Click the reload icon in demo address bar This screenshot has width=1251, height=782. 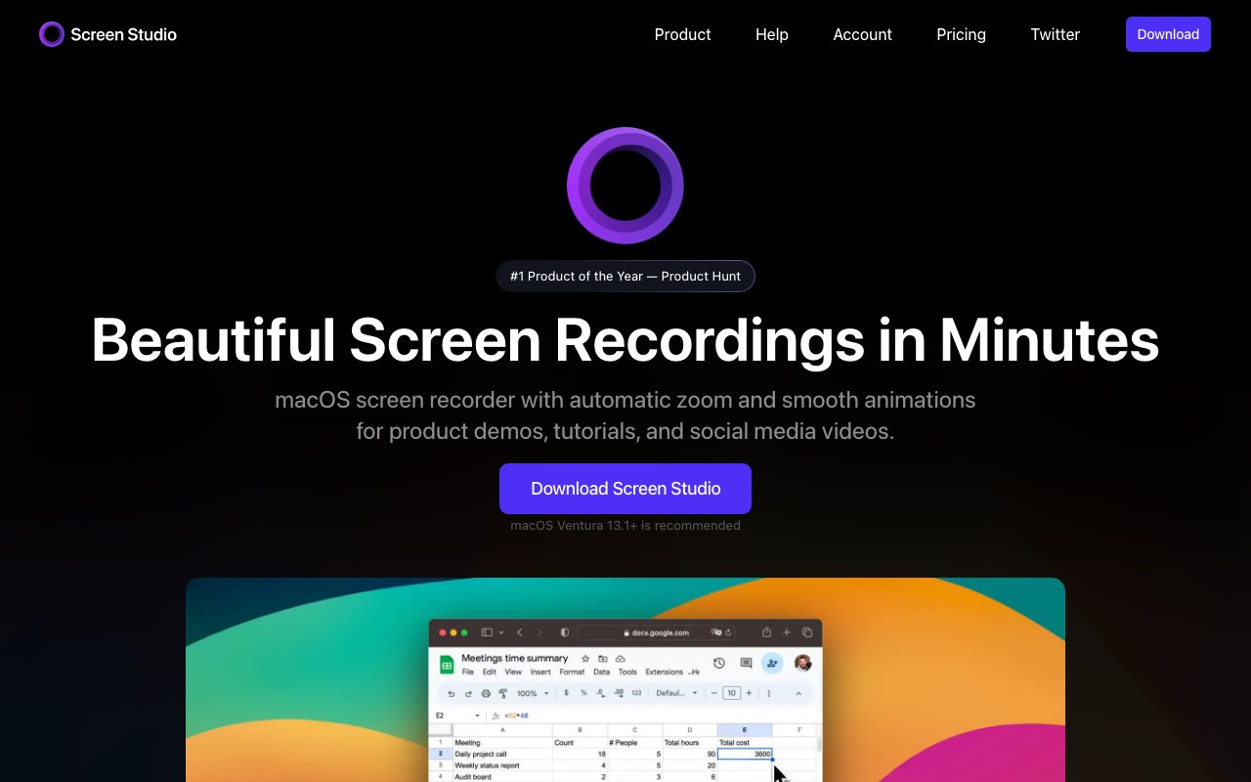pos(728,632)
